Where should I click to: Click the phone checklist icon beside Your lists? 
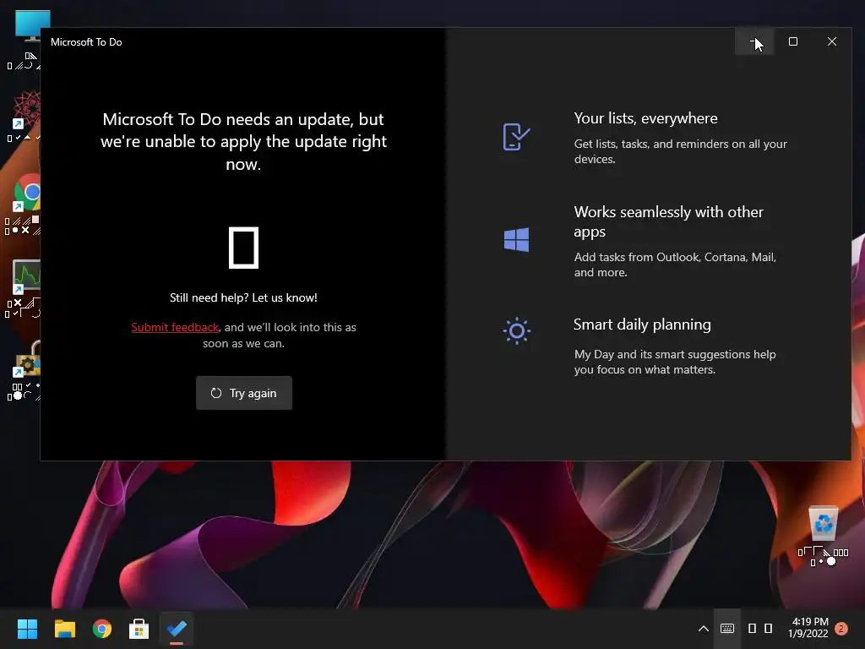click(x=516, y=136)
